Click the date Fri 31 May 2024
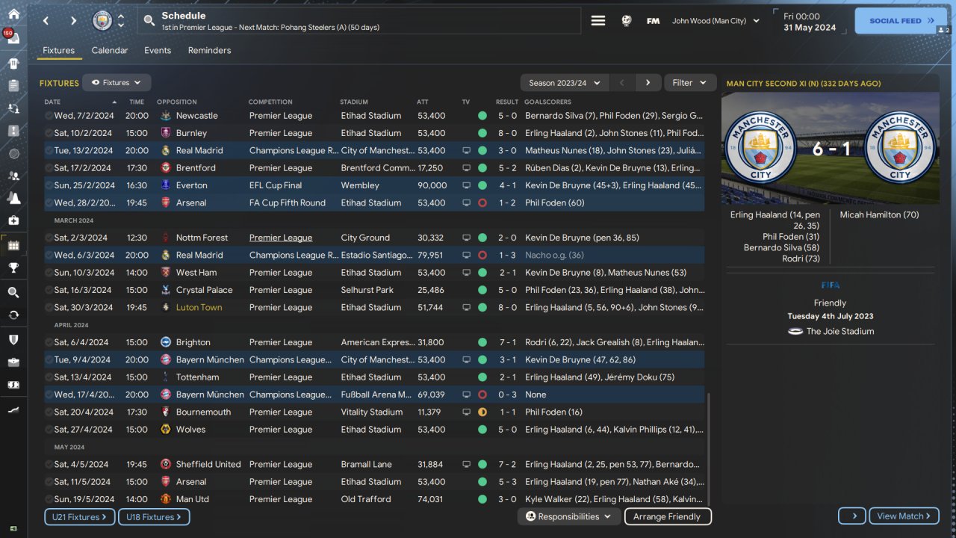This screenshot has width=956, height=538. click(x=810, y=22)
